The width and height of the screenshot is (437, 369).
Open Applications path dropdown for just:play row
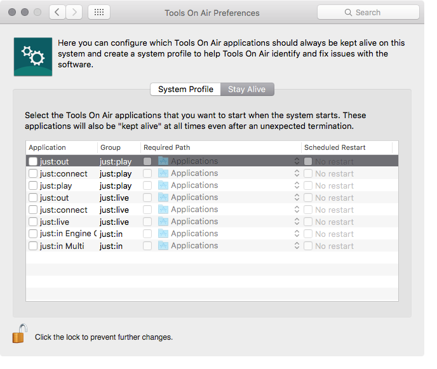pyautogui.click(x=297, y=185)
